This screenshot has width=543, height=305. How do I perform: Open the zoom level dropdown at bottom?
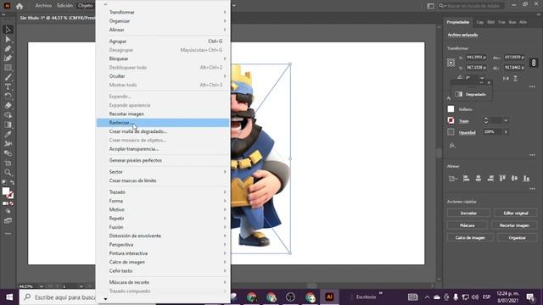42,286
